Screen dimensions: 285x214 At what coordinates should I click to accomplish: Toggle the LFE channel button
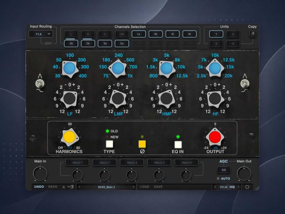click(x=122, y=34)
